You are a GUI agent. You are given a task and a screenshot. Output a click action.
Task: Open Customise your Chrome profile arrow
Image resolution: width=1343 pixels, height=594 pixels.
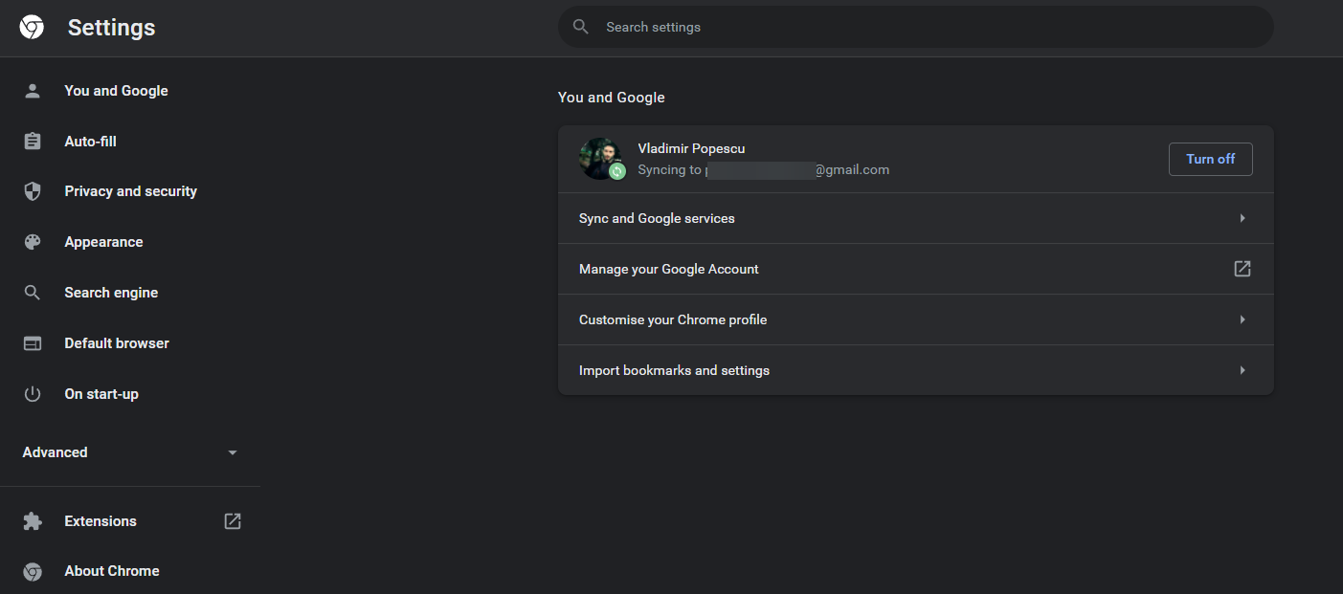coord(1242,319)
